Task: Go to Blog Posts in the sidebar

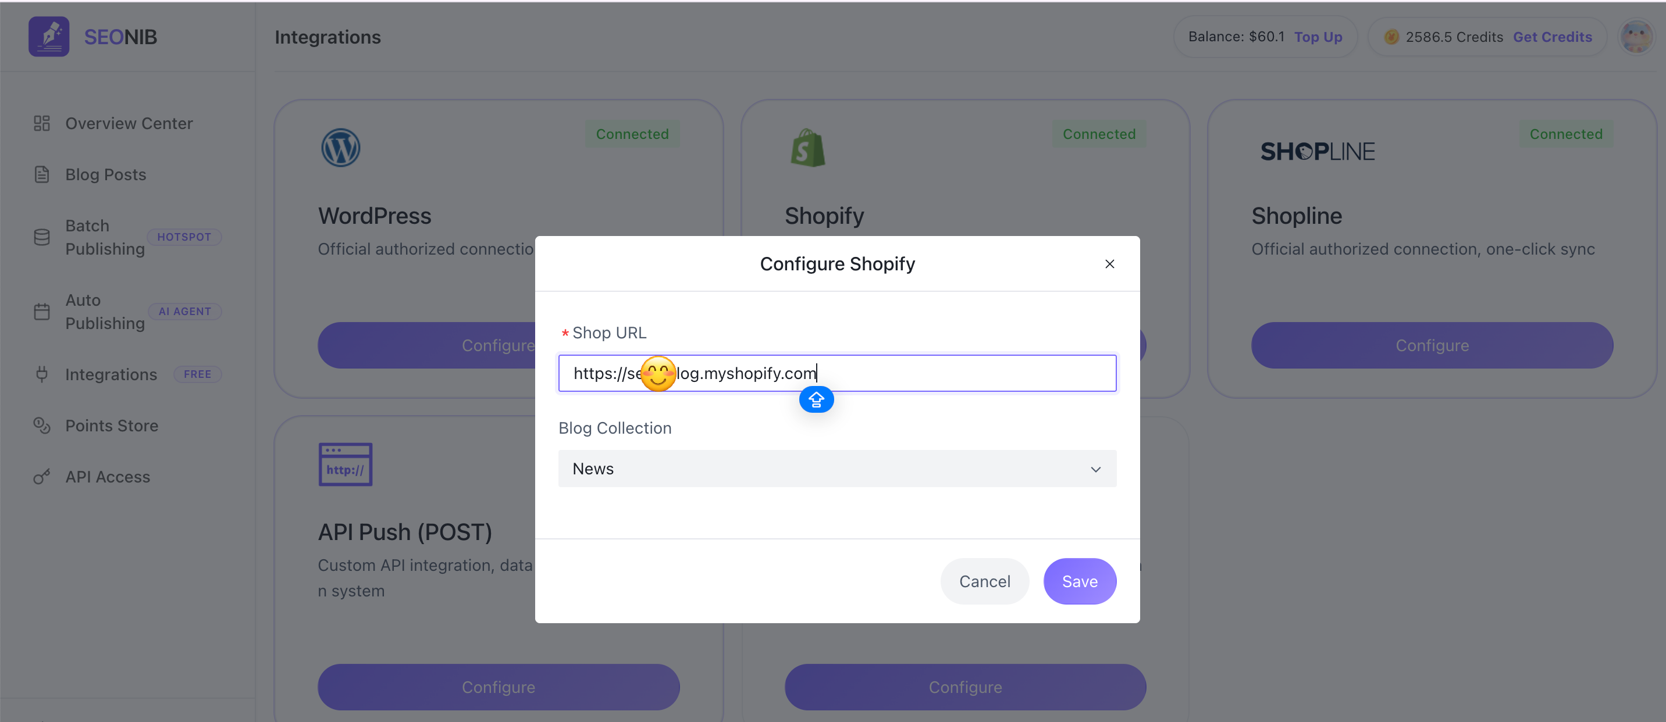Action: 105,174
